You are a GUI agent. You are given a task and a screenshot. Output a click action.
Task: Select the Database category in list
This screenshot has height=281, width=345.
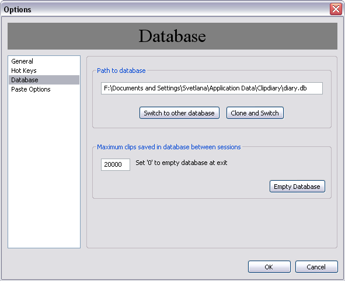coord(44,80)
